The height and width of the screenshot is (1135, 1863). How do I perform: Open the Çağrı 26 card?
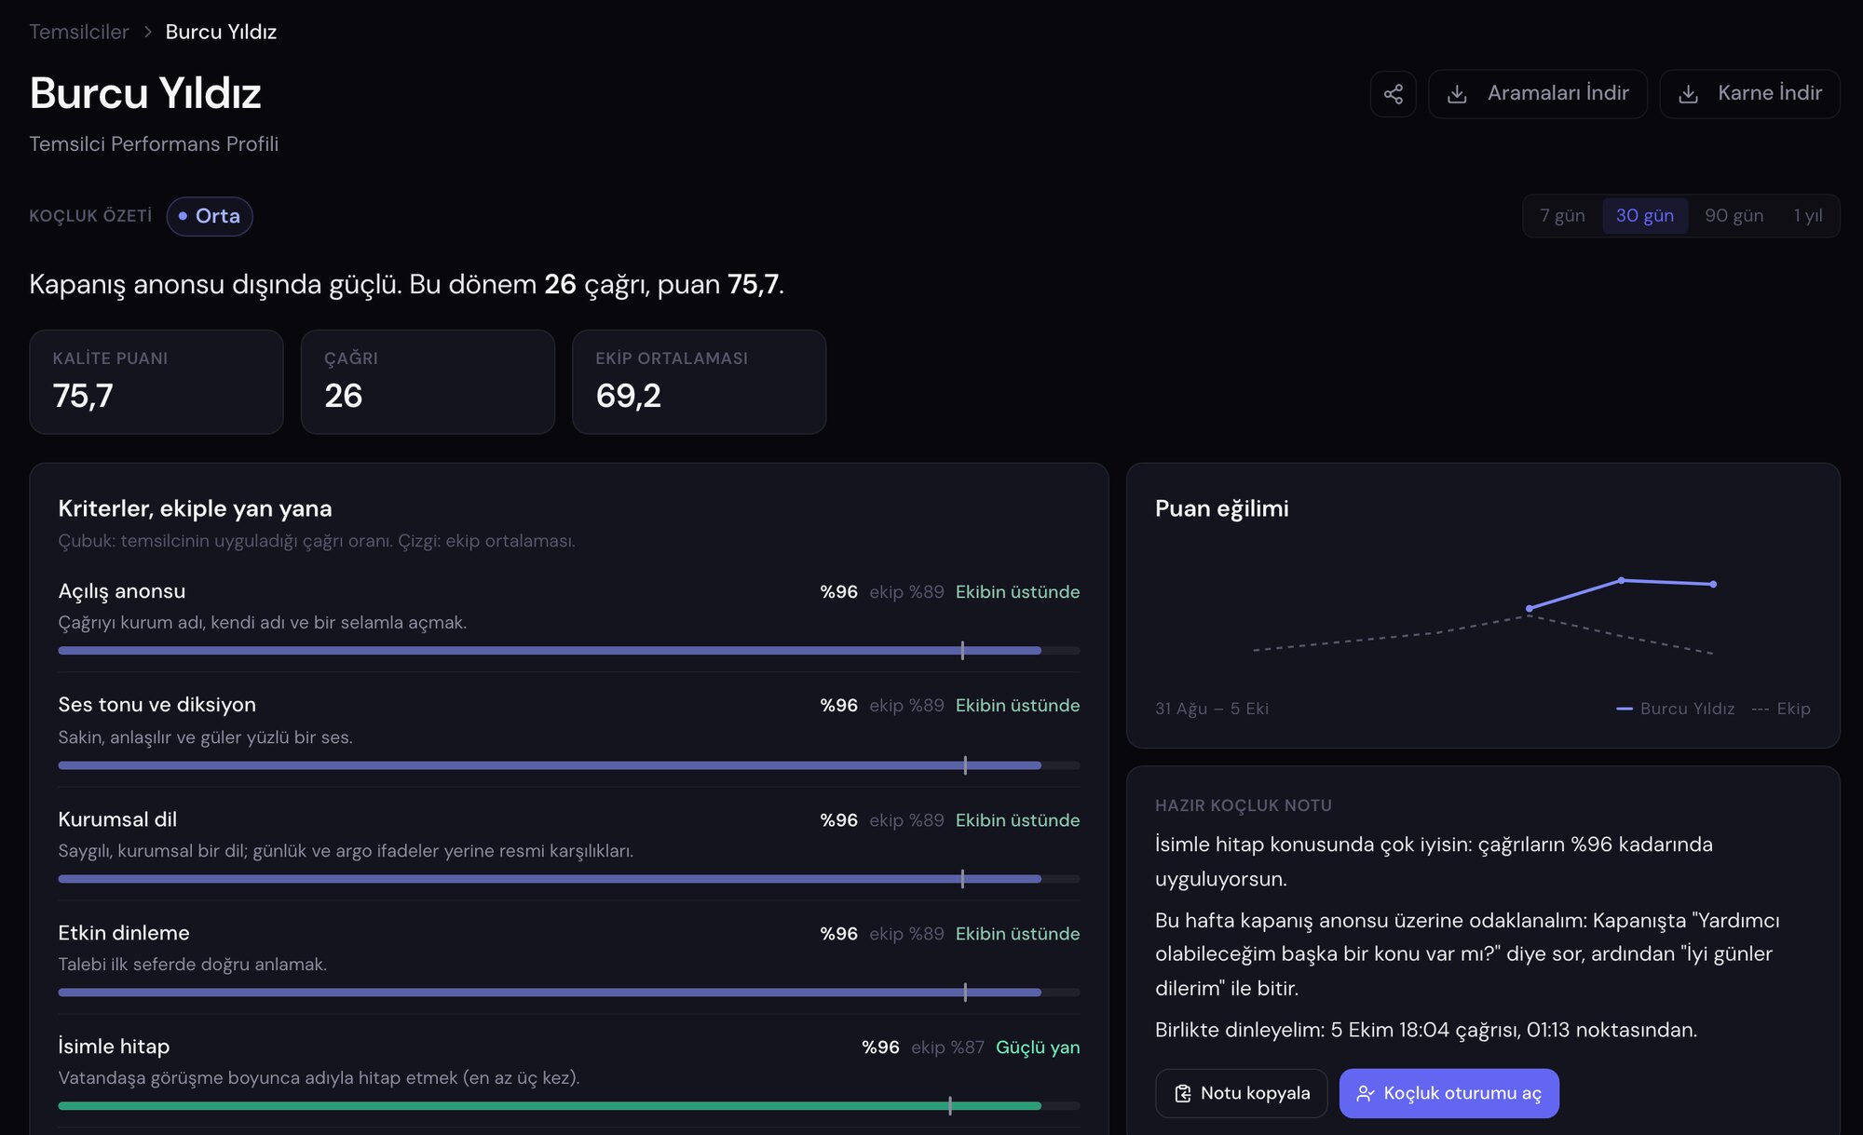[x=428, y=382]
